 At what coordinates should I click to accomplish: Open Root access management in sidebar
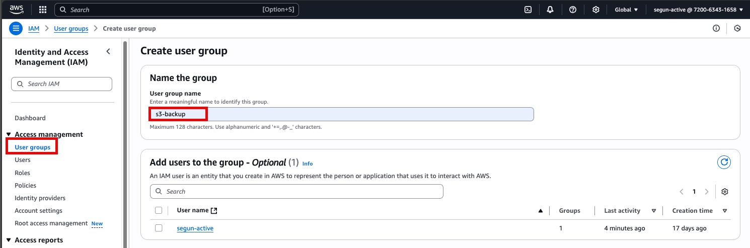pyautogui.click(x=51, y=223)
